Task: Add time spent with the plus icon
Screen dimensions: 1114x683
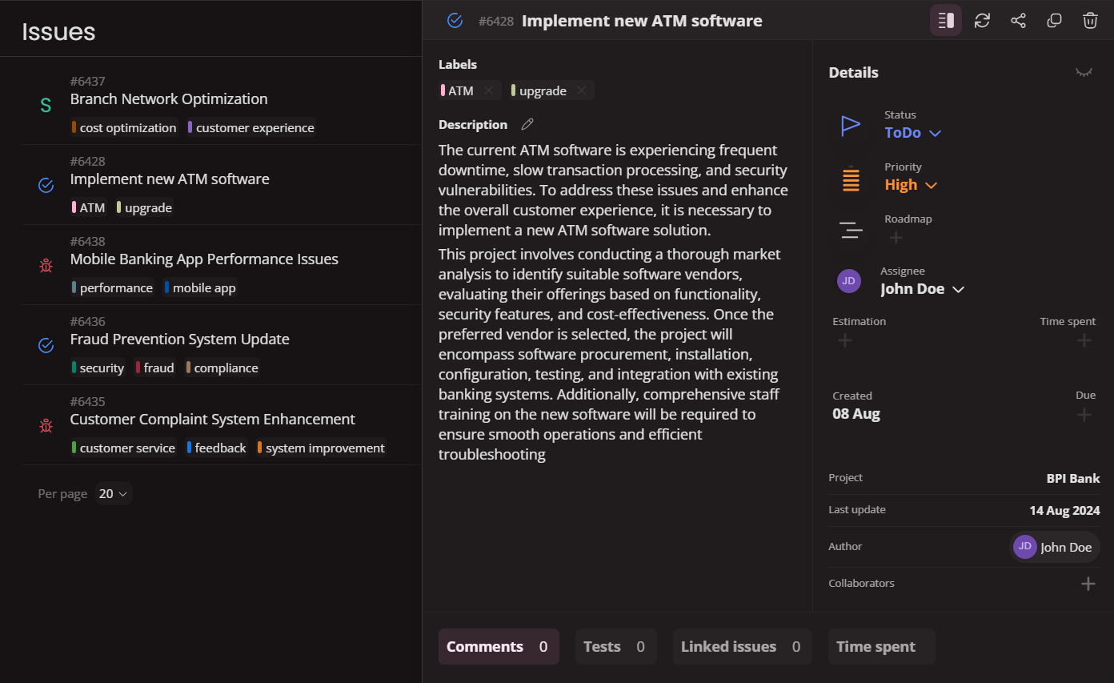Action: 1084,341
